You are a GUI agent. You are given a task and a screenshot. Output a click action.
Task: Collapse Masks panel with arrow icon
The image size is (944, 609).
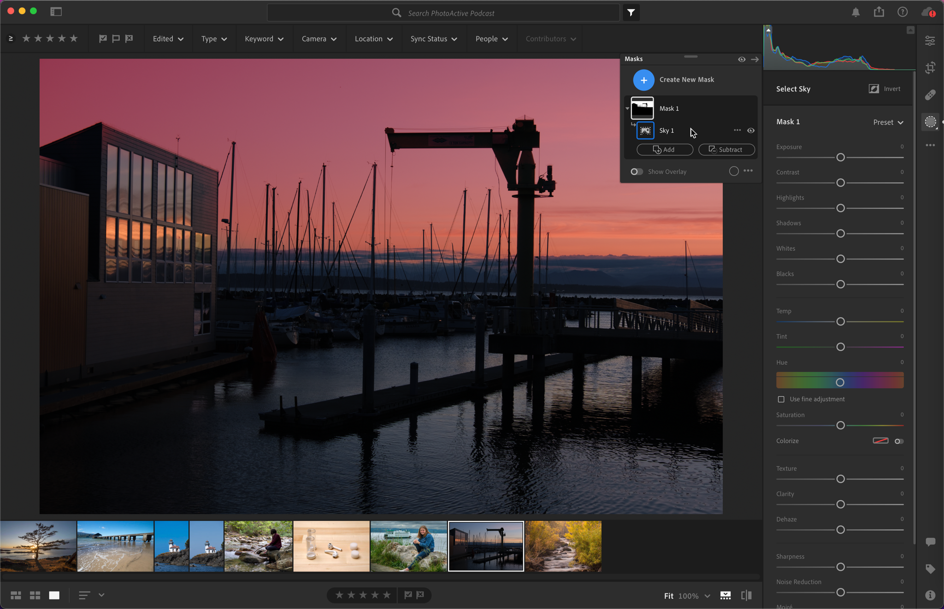point(755,59)
